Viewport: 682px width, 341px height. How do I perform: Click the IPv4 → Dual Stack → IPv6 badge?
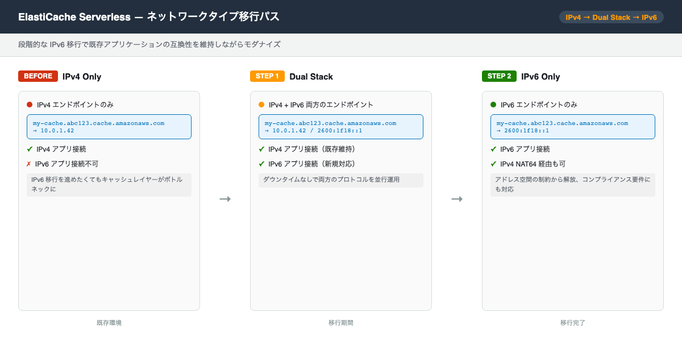coord(611,17)
